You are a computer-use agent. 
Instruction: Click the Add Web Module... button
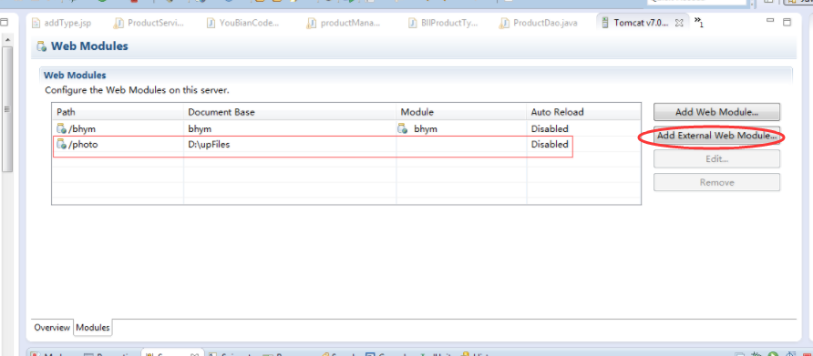tap(716, 112)
